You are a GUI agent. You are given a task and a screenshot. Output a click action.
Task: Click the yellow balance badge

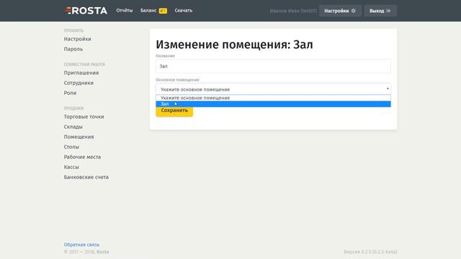[x=163, y=11]
